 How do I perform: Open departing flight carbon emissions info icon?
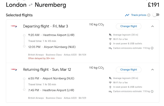152,48
